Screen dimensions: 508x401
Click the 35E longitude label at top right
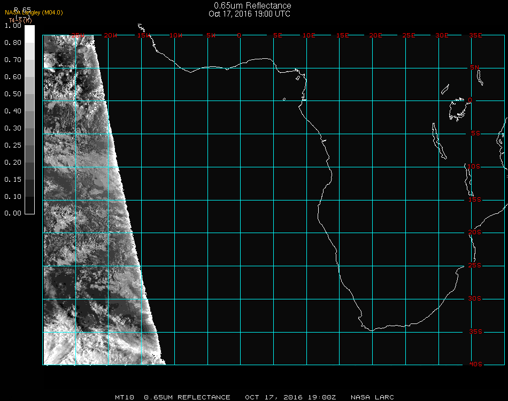pyautogui.click(x=475, y=35)
